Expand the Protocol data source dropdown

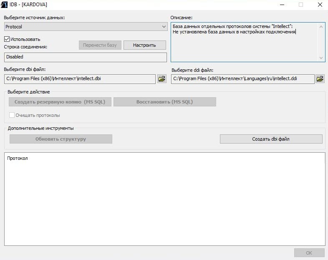pos(164,27)
